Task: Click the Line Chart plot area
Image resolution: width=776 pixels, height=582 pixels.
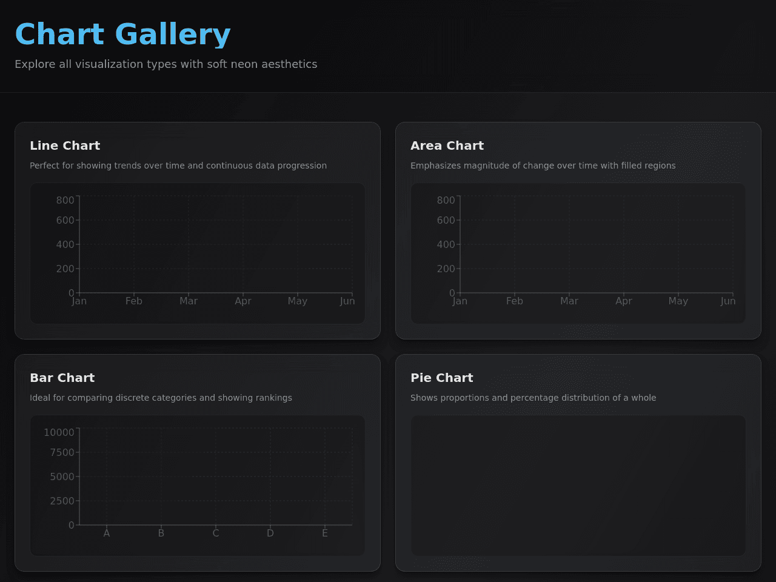Action: (216, 244)
